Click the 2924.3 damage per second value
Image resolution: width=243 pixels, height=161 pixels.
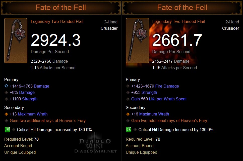[55, 40]
